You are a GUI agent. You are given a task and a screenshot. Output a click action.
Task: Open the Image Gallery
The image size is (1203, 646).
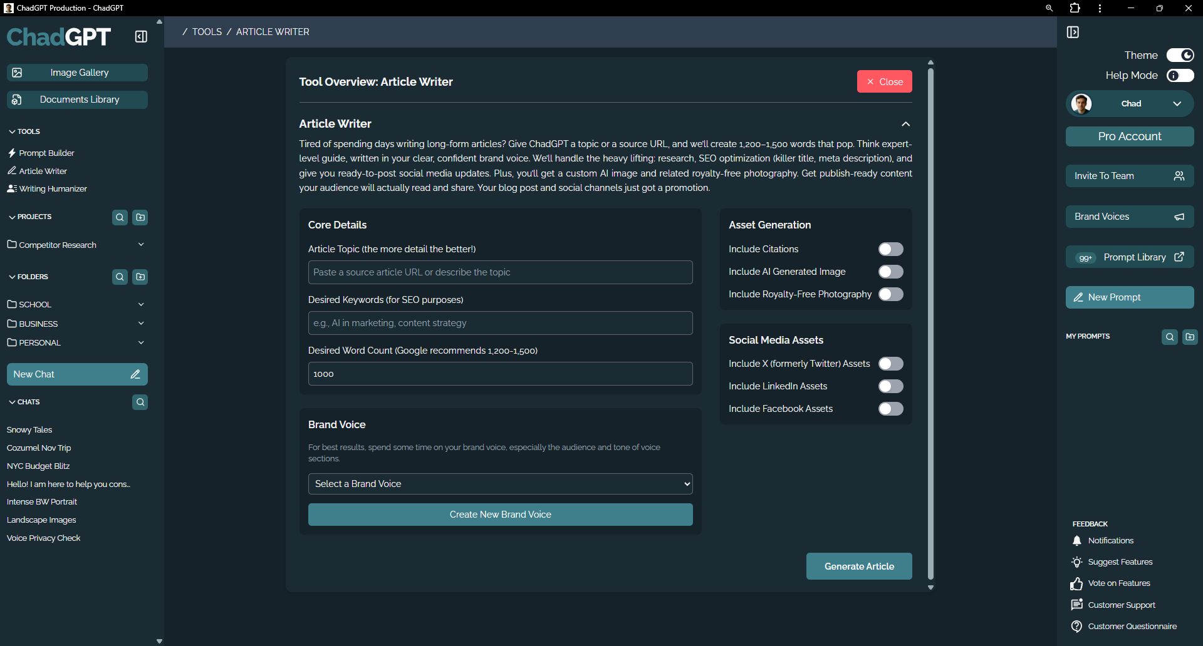[76, 72]
